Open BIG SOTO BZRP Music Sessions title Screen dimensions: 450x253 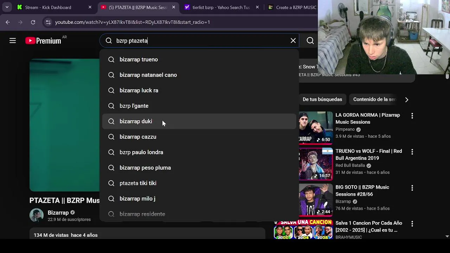coord(362,191)
